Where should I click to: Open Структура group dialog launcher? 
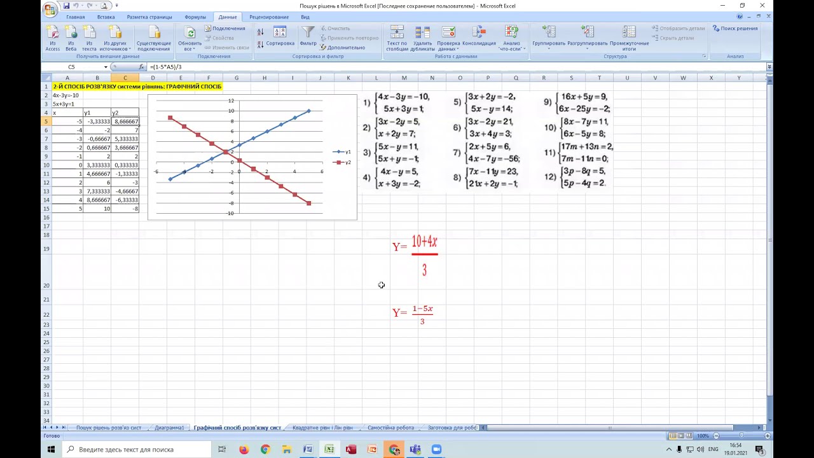[x=704, y=57]
